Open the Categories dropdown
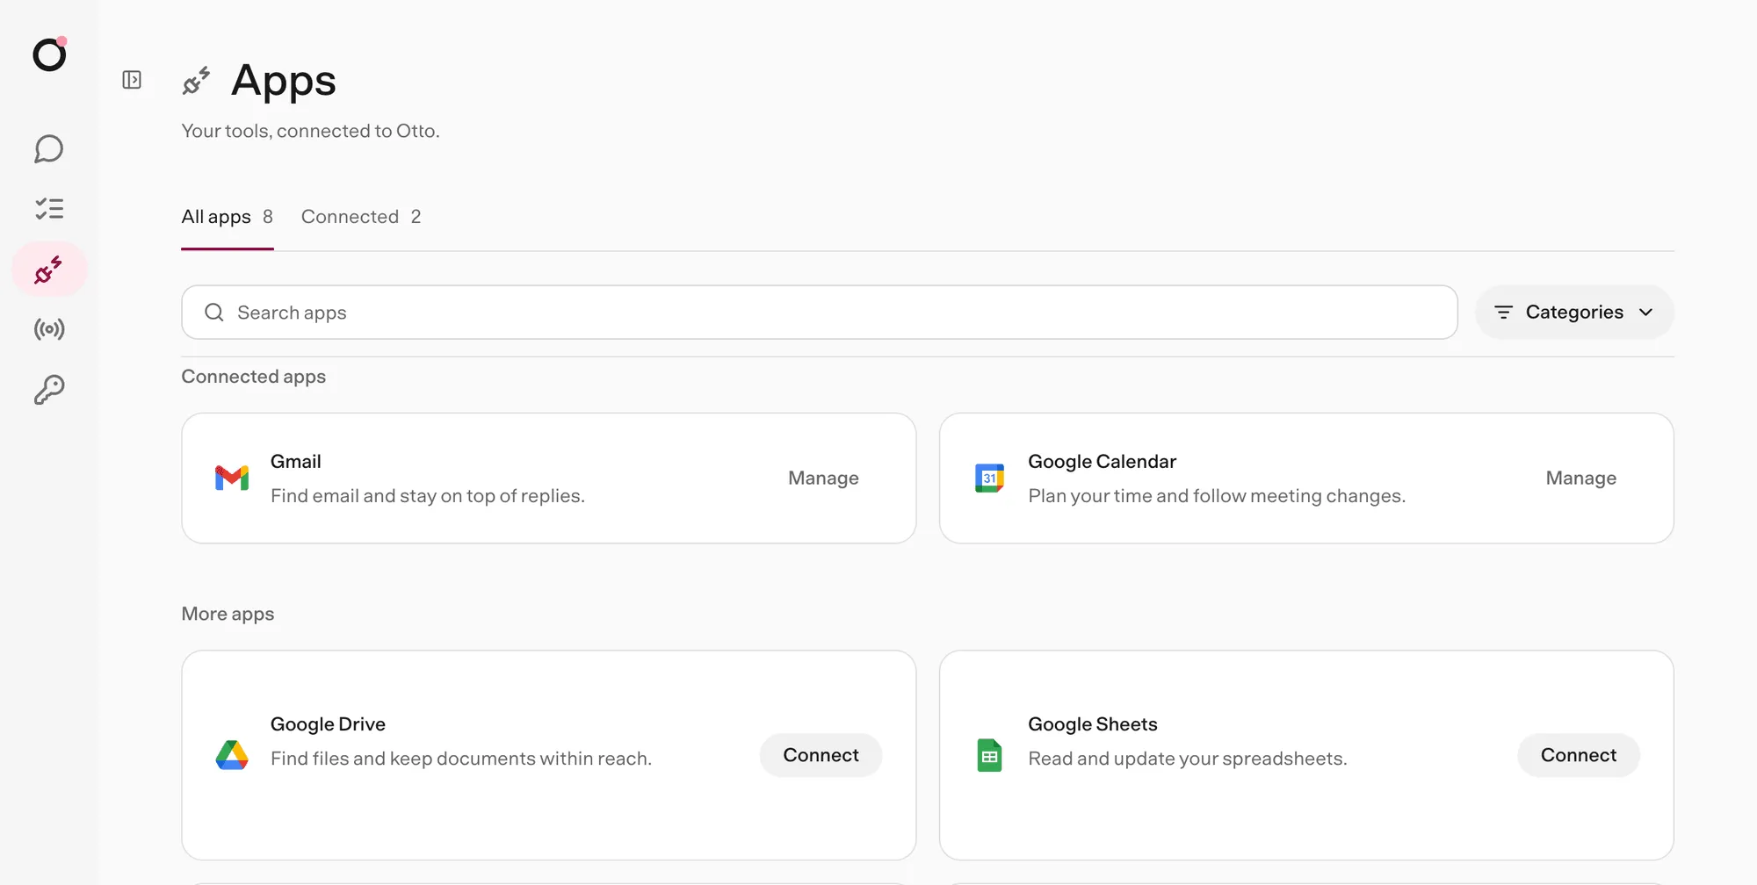The image size is (1757, 885). pyautogui.click(x=1574, y=313)
